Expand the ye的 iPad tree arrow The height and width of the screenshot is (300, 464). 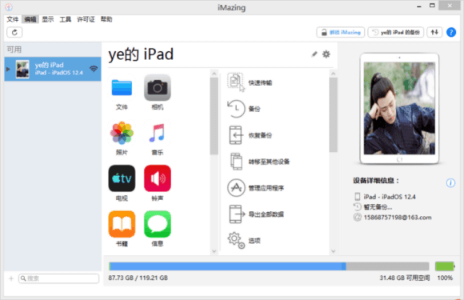click(x=8, y=69)
